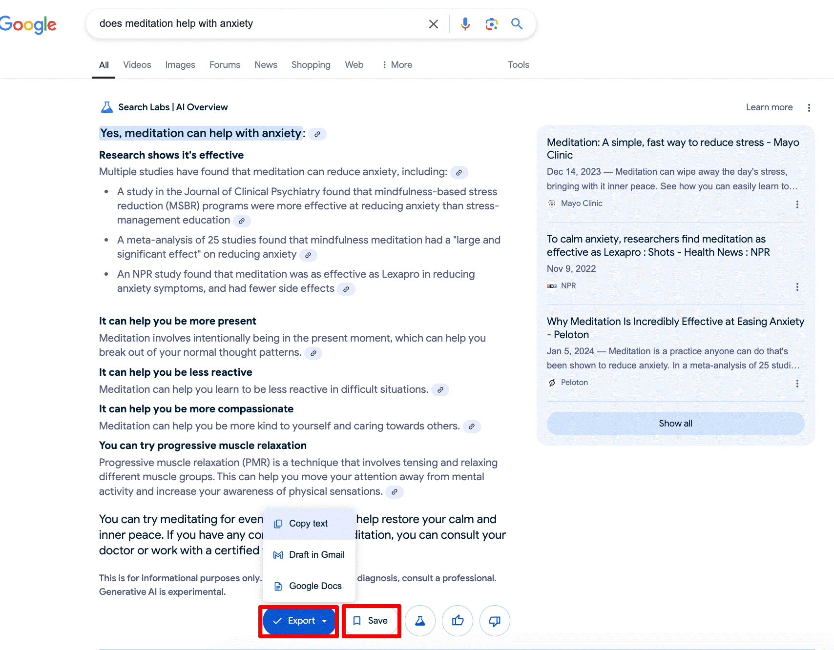Click 'Generative AI is experimental.' text
The image size is (834, 650).
(x=163, y=592)
